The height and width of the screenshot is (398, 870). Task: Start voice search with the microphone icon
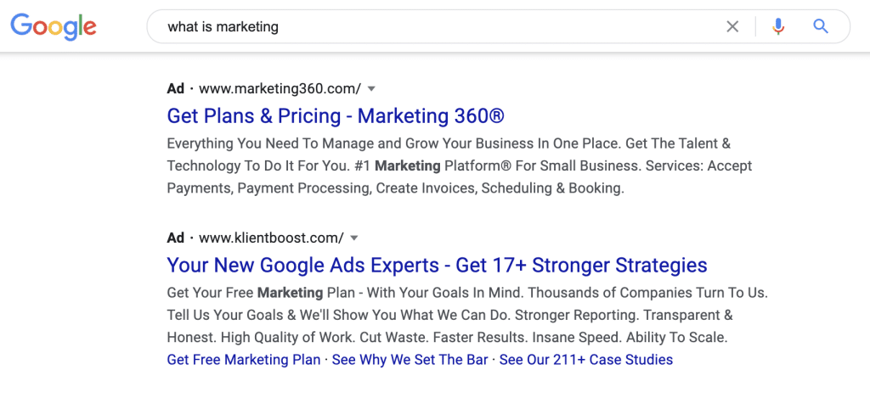(778, 26)
